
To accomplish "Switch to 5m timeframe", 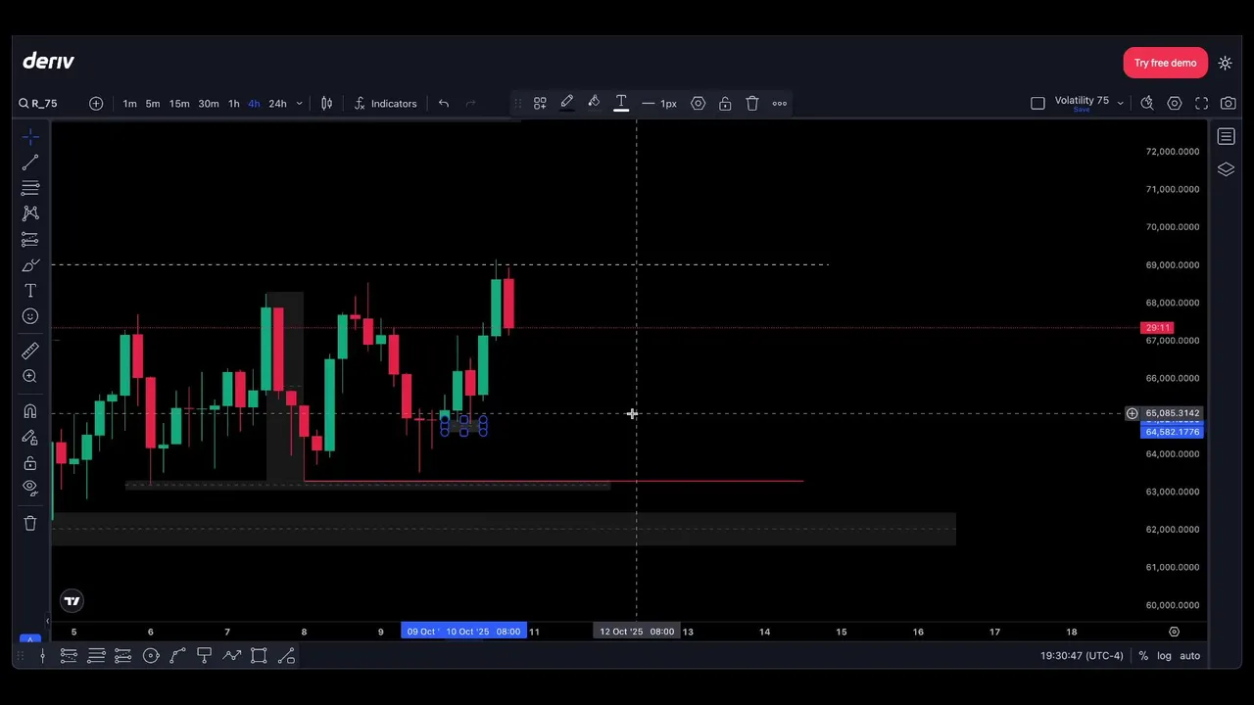I will (x=153, y=104).
